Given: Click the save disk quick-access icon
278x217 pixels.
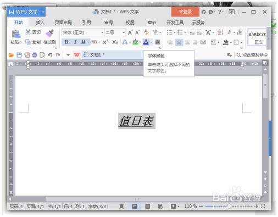Looking at the screenshot, I should [x=19, y=55].
